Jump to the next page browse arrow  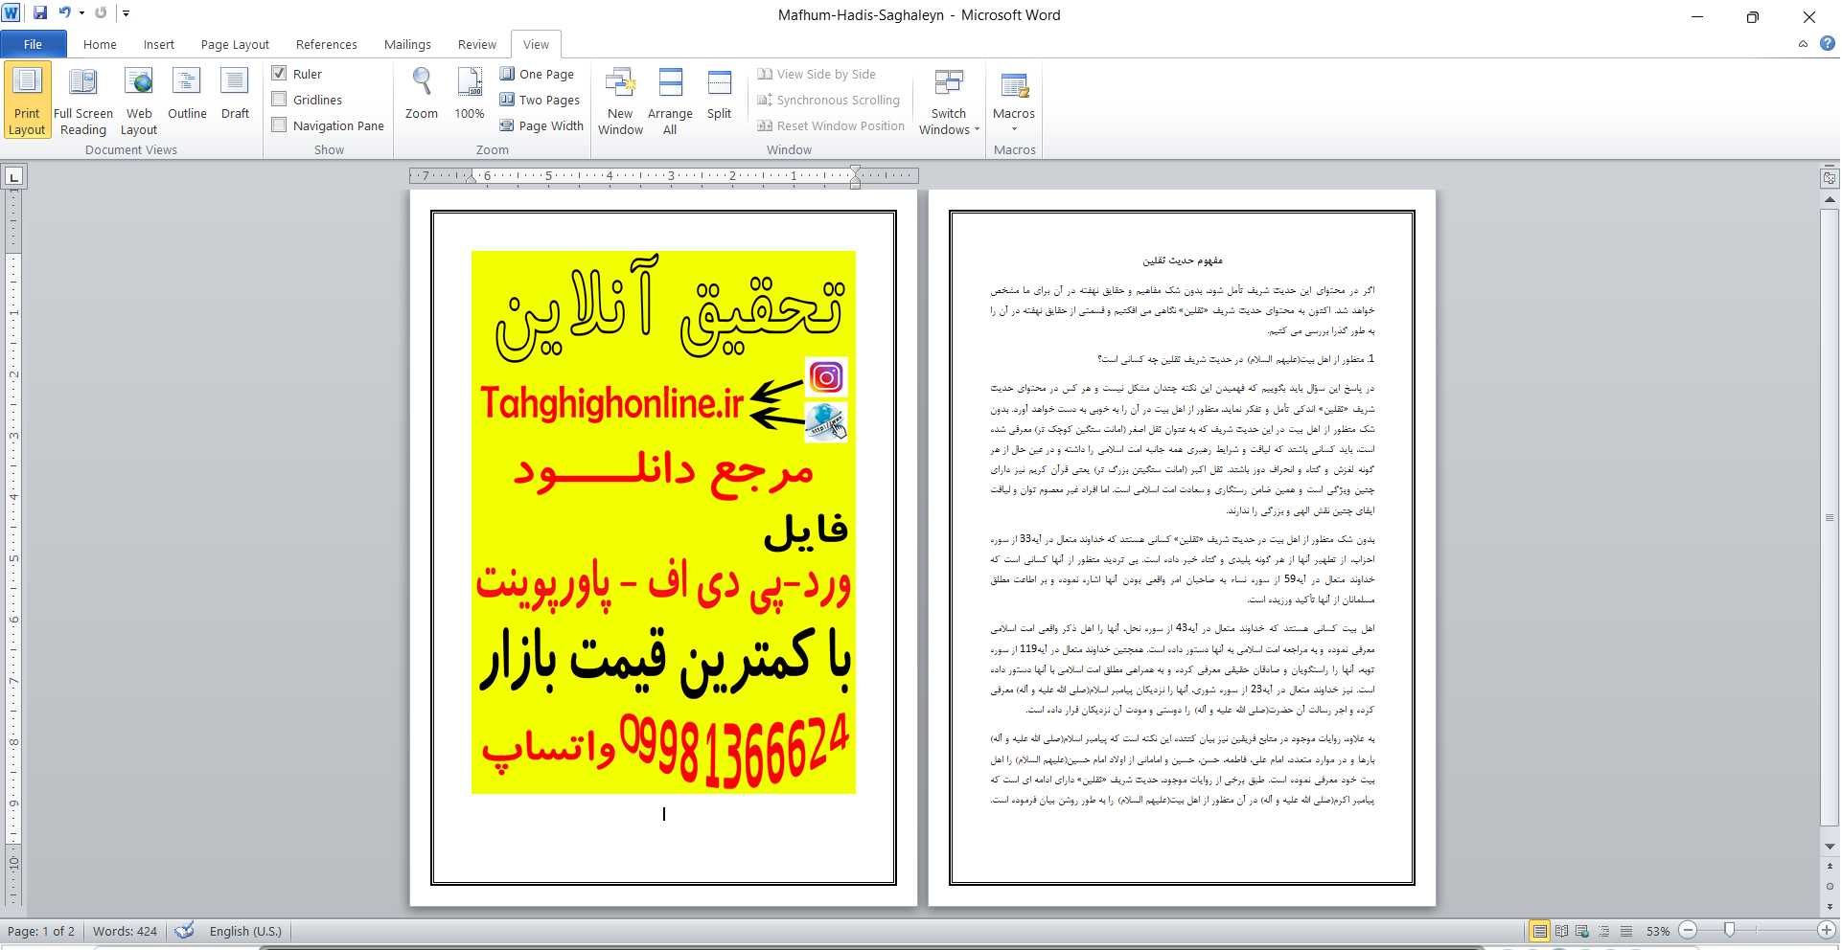[1830, 906]
